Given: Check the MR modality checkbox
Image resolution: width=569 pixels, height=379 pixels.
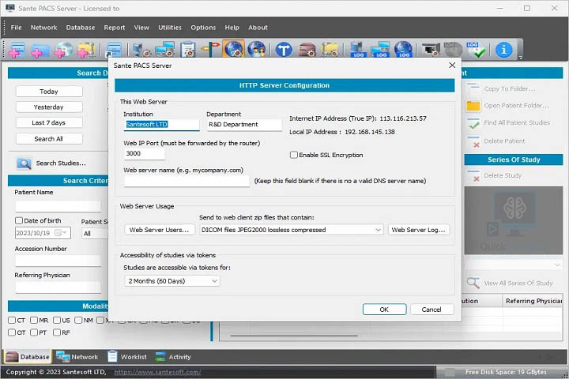Looking at the screenshot, I should 34,321.
